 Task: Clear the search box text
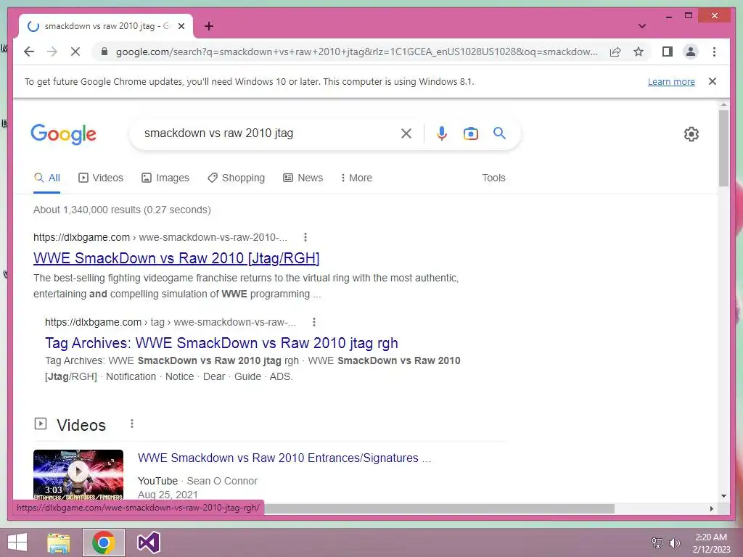click(x=406, y=133)
